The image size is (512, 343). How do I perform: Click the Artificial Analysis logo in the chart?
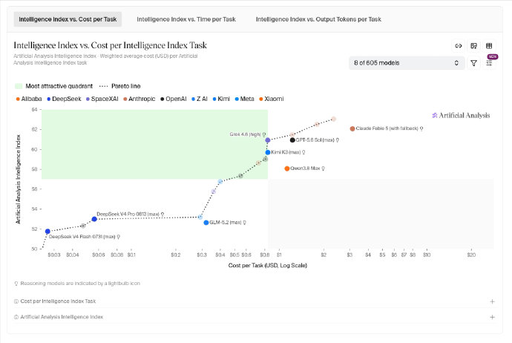point(461,115)
